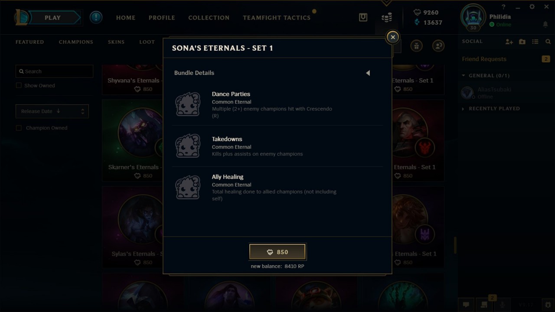Open the Release Date sort dropdown
Image resolution: width=555 pixels, height=312 pixels.
tap(52, 111)
